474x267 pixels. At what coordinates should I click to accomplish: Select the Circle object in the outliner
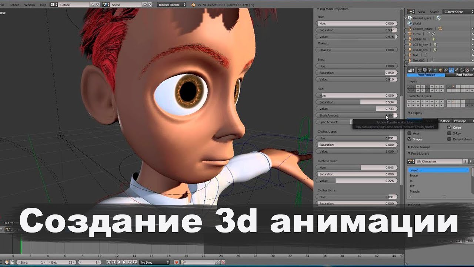click(417, 34)
